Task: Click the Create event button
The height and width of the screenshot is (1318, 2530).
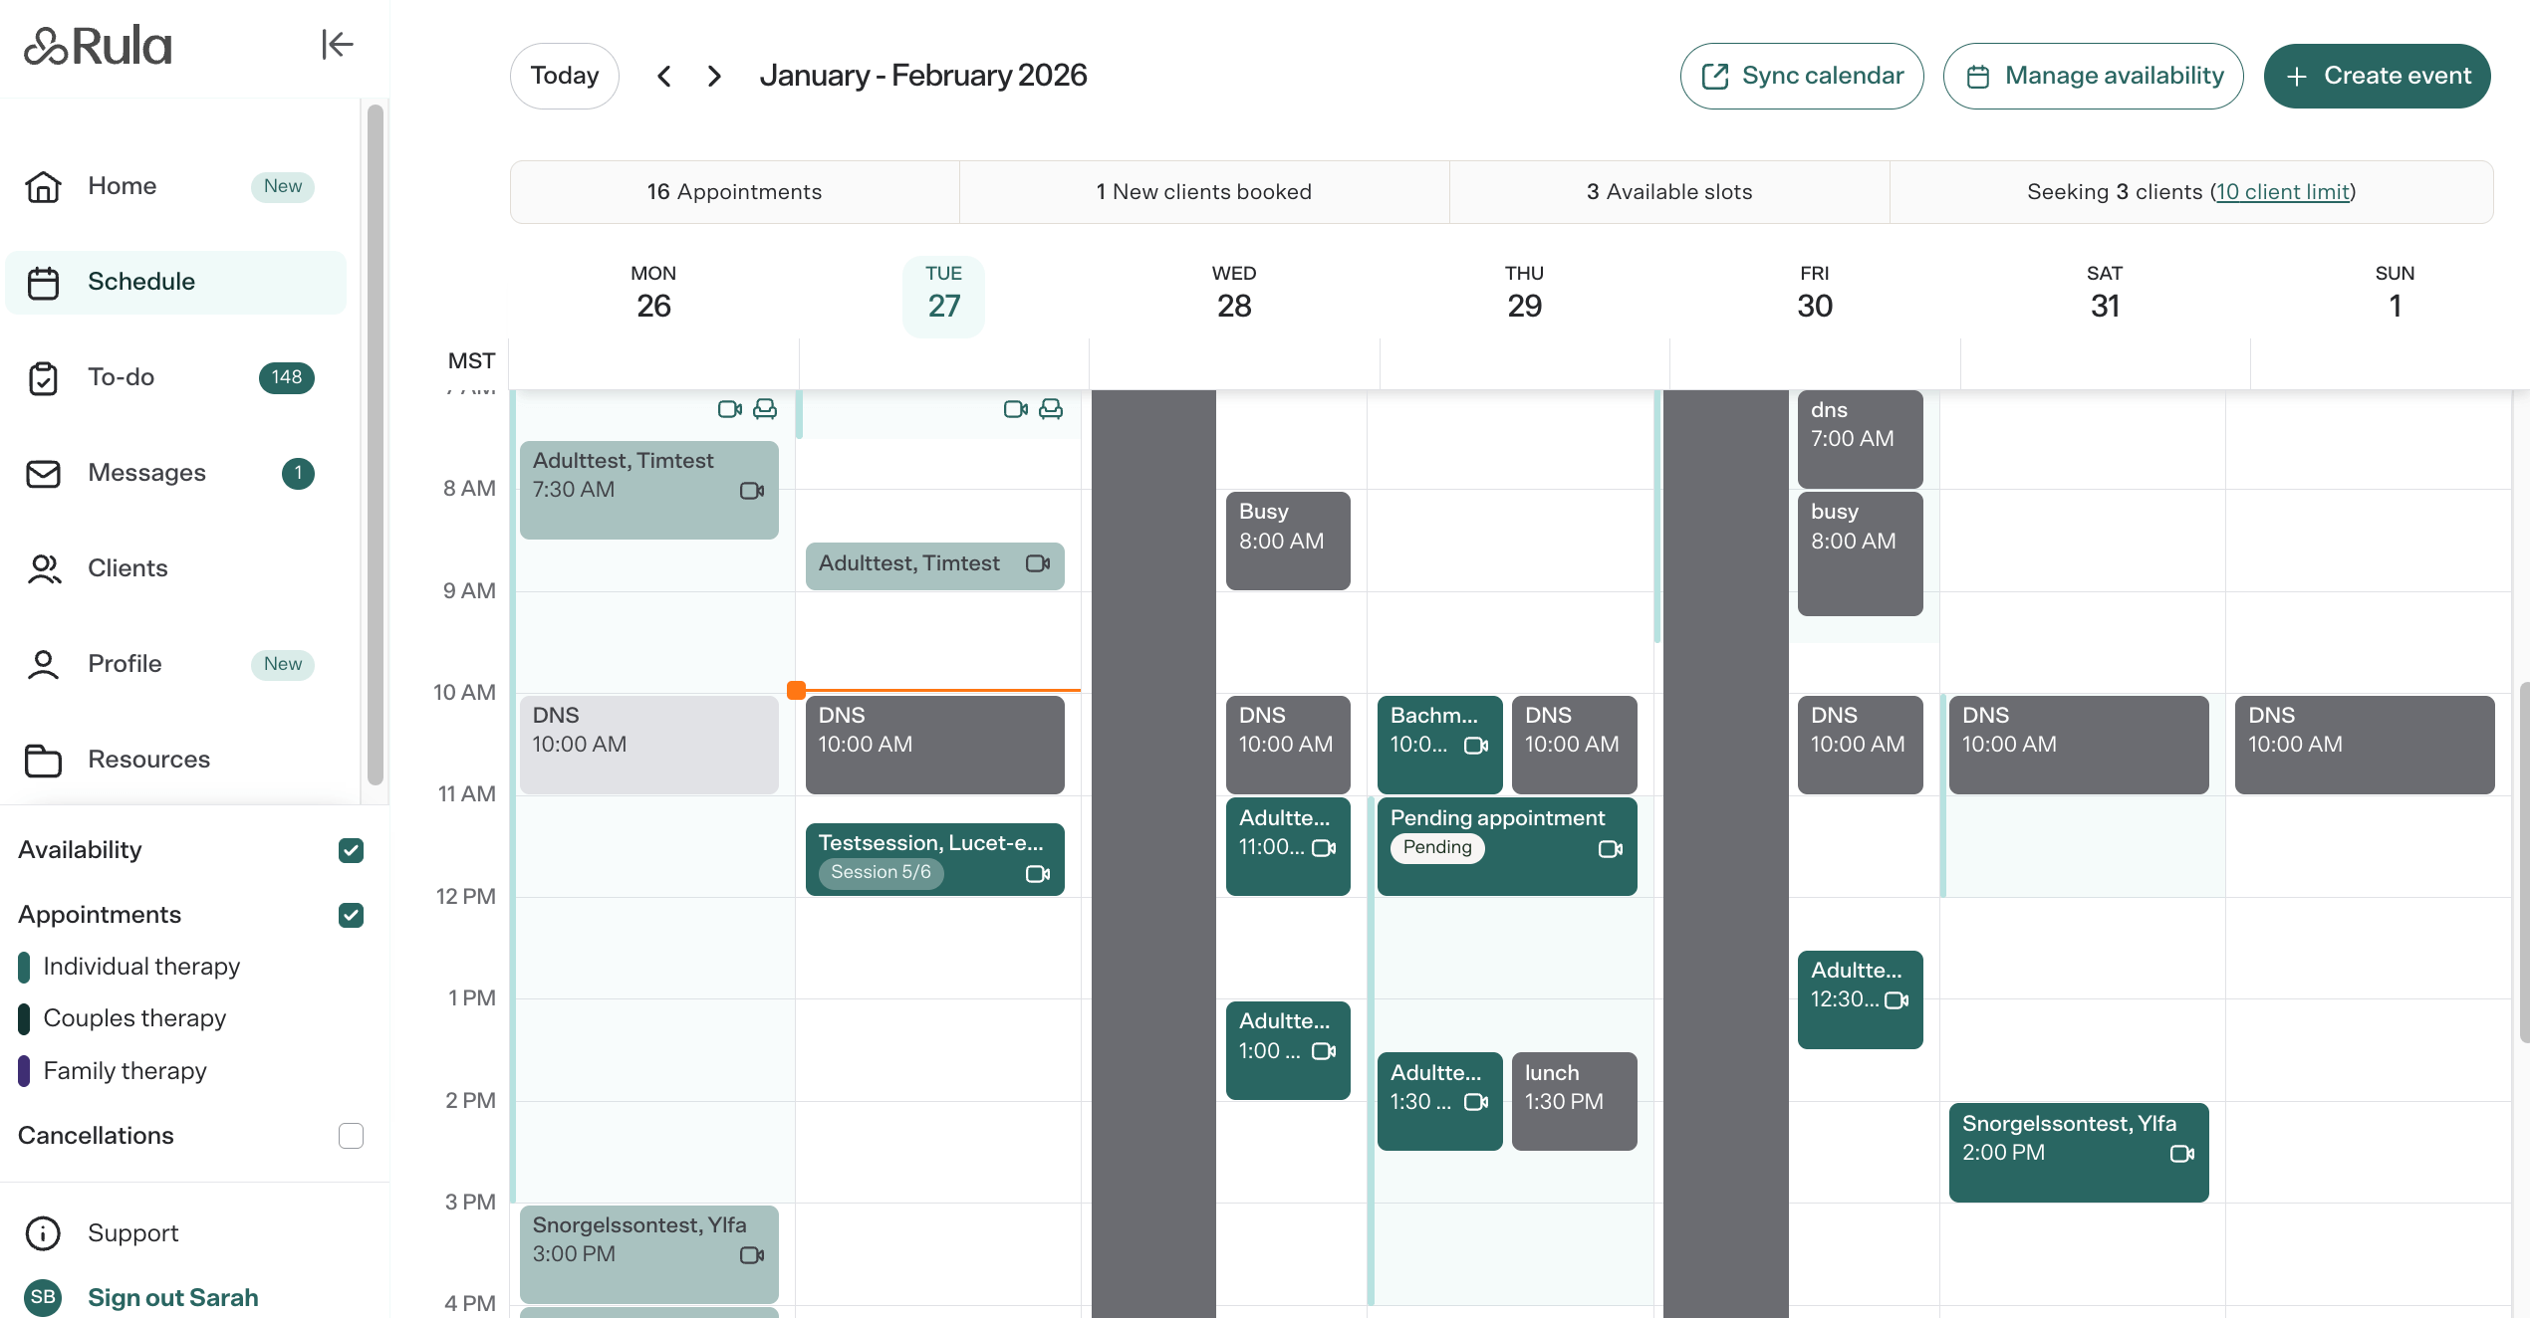Action: (2377, 76)
